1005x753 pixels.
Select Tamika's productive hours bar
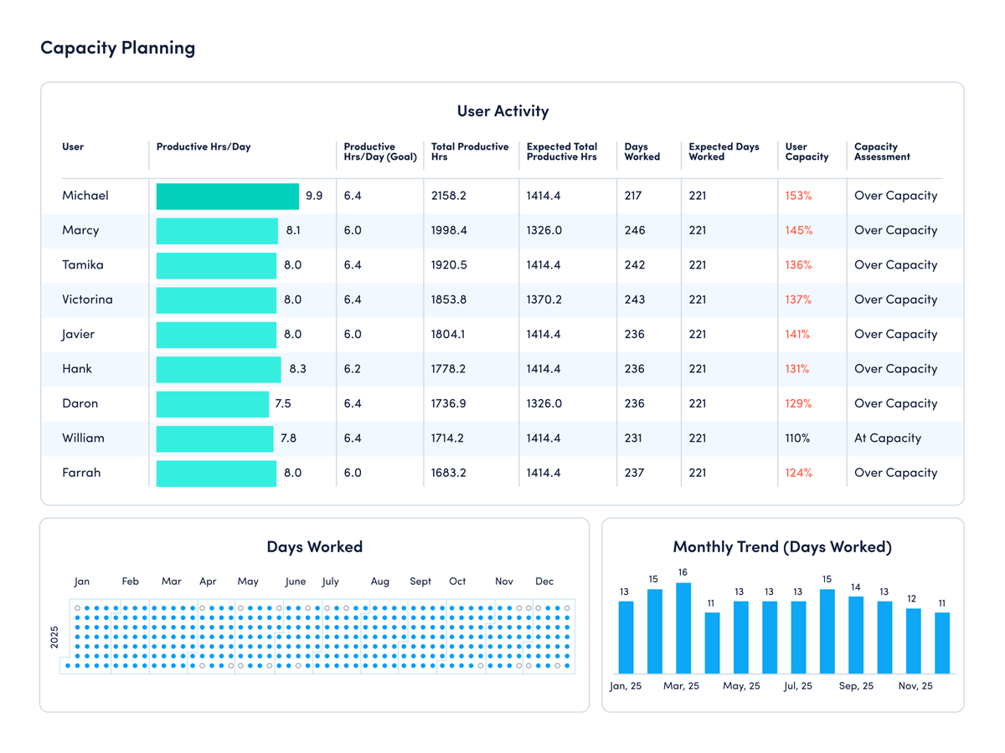[215, 265]
